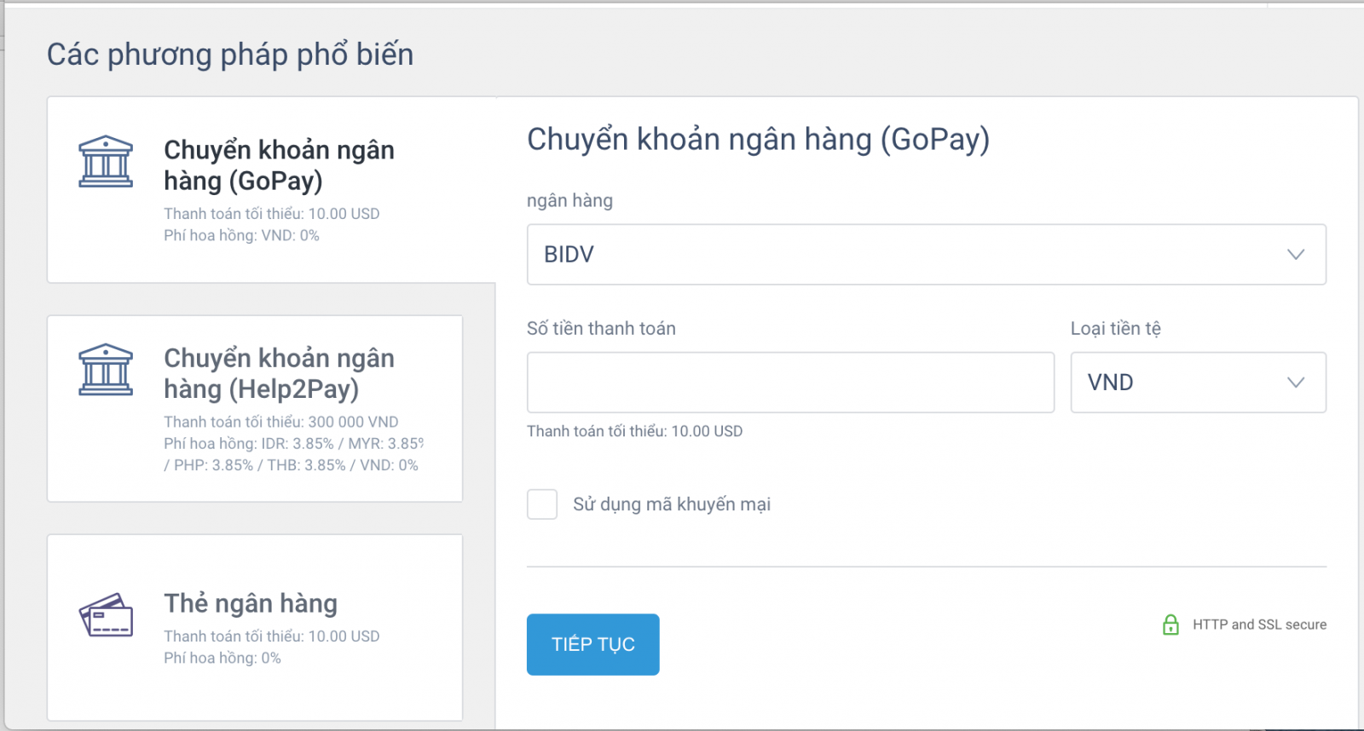Click the TIẾP TỤC button

point(593,645)
